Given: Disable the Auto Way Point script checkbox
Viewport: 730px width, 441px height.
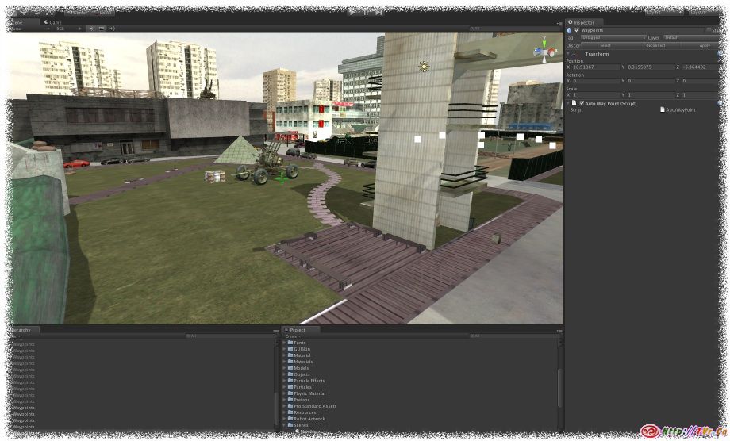Looking at the screenshot, I should tap(582, 103).
